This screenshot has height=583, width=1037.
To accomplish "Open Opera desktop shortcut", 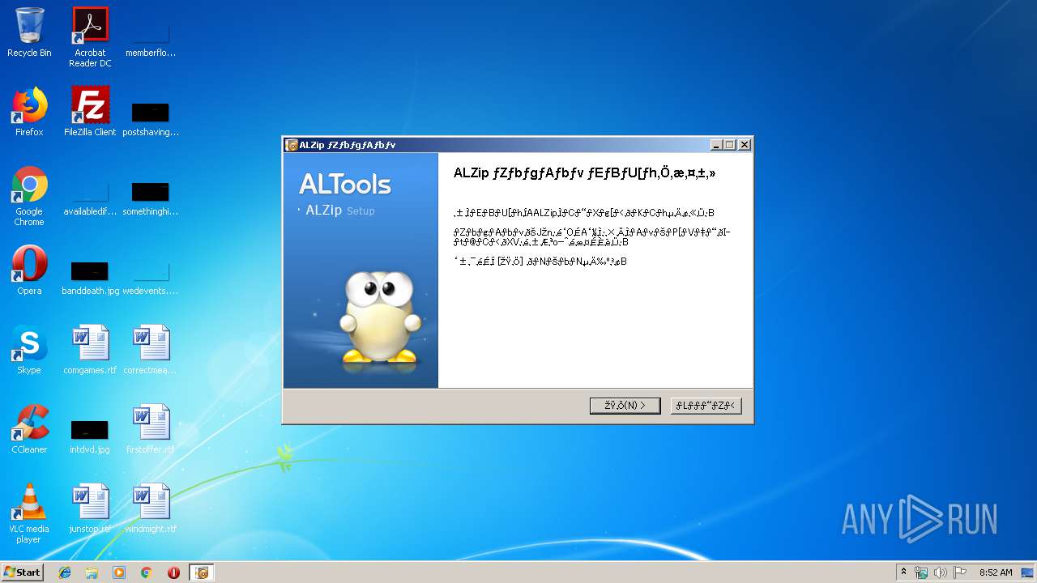I will (x=29, y=270).
